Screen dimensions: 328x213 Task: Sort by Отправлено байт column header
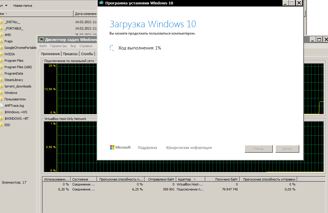coord(160,179)
